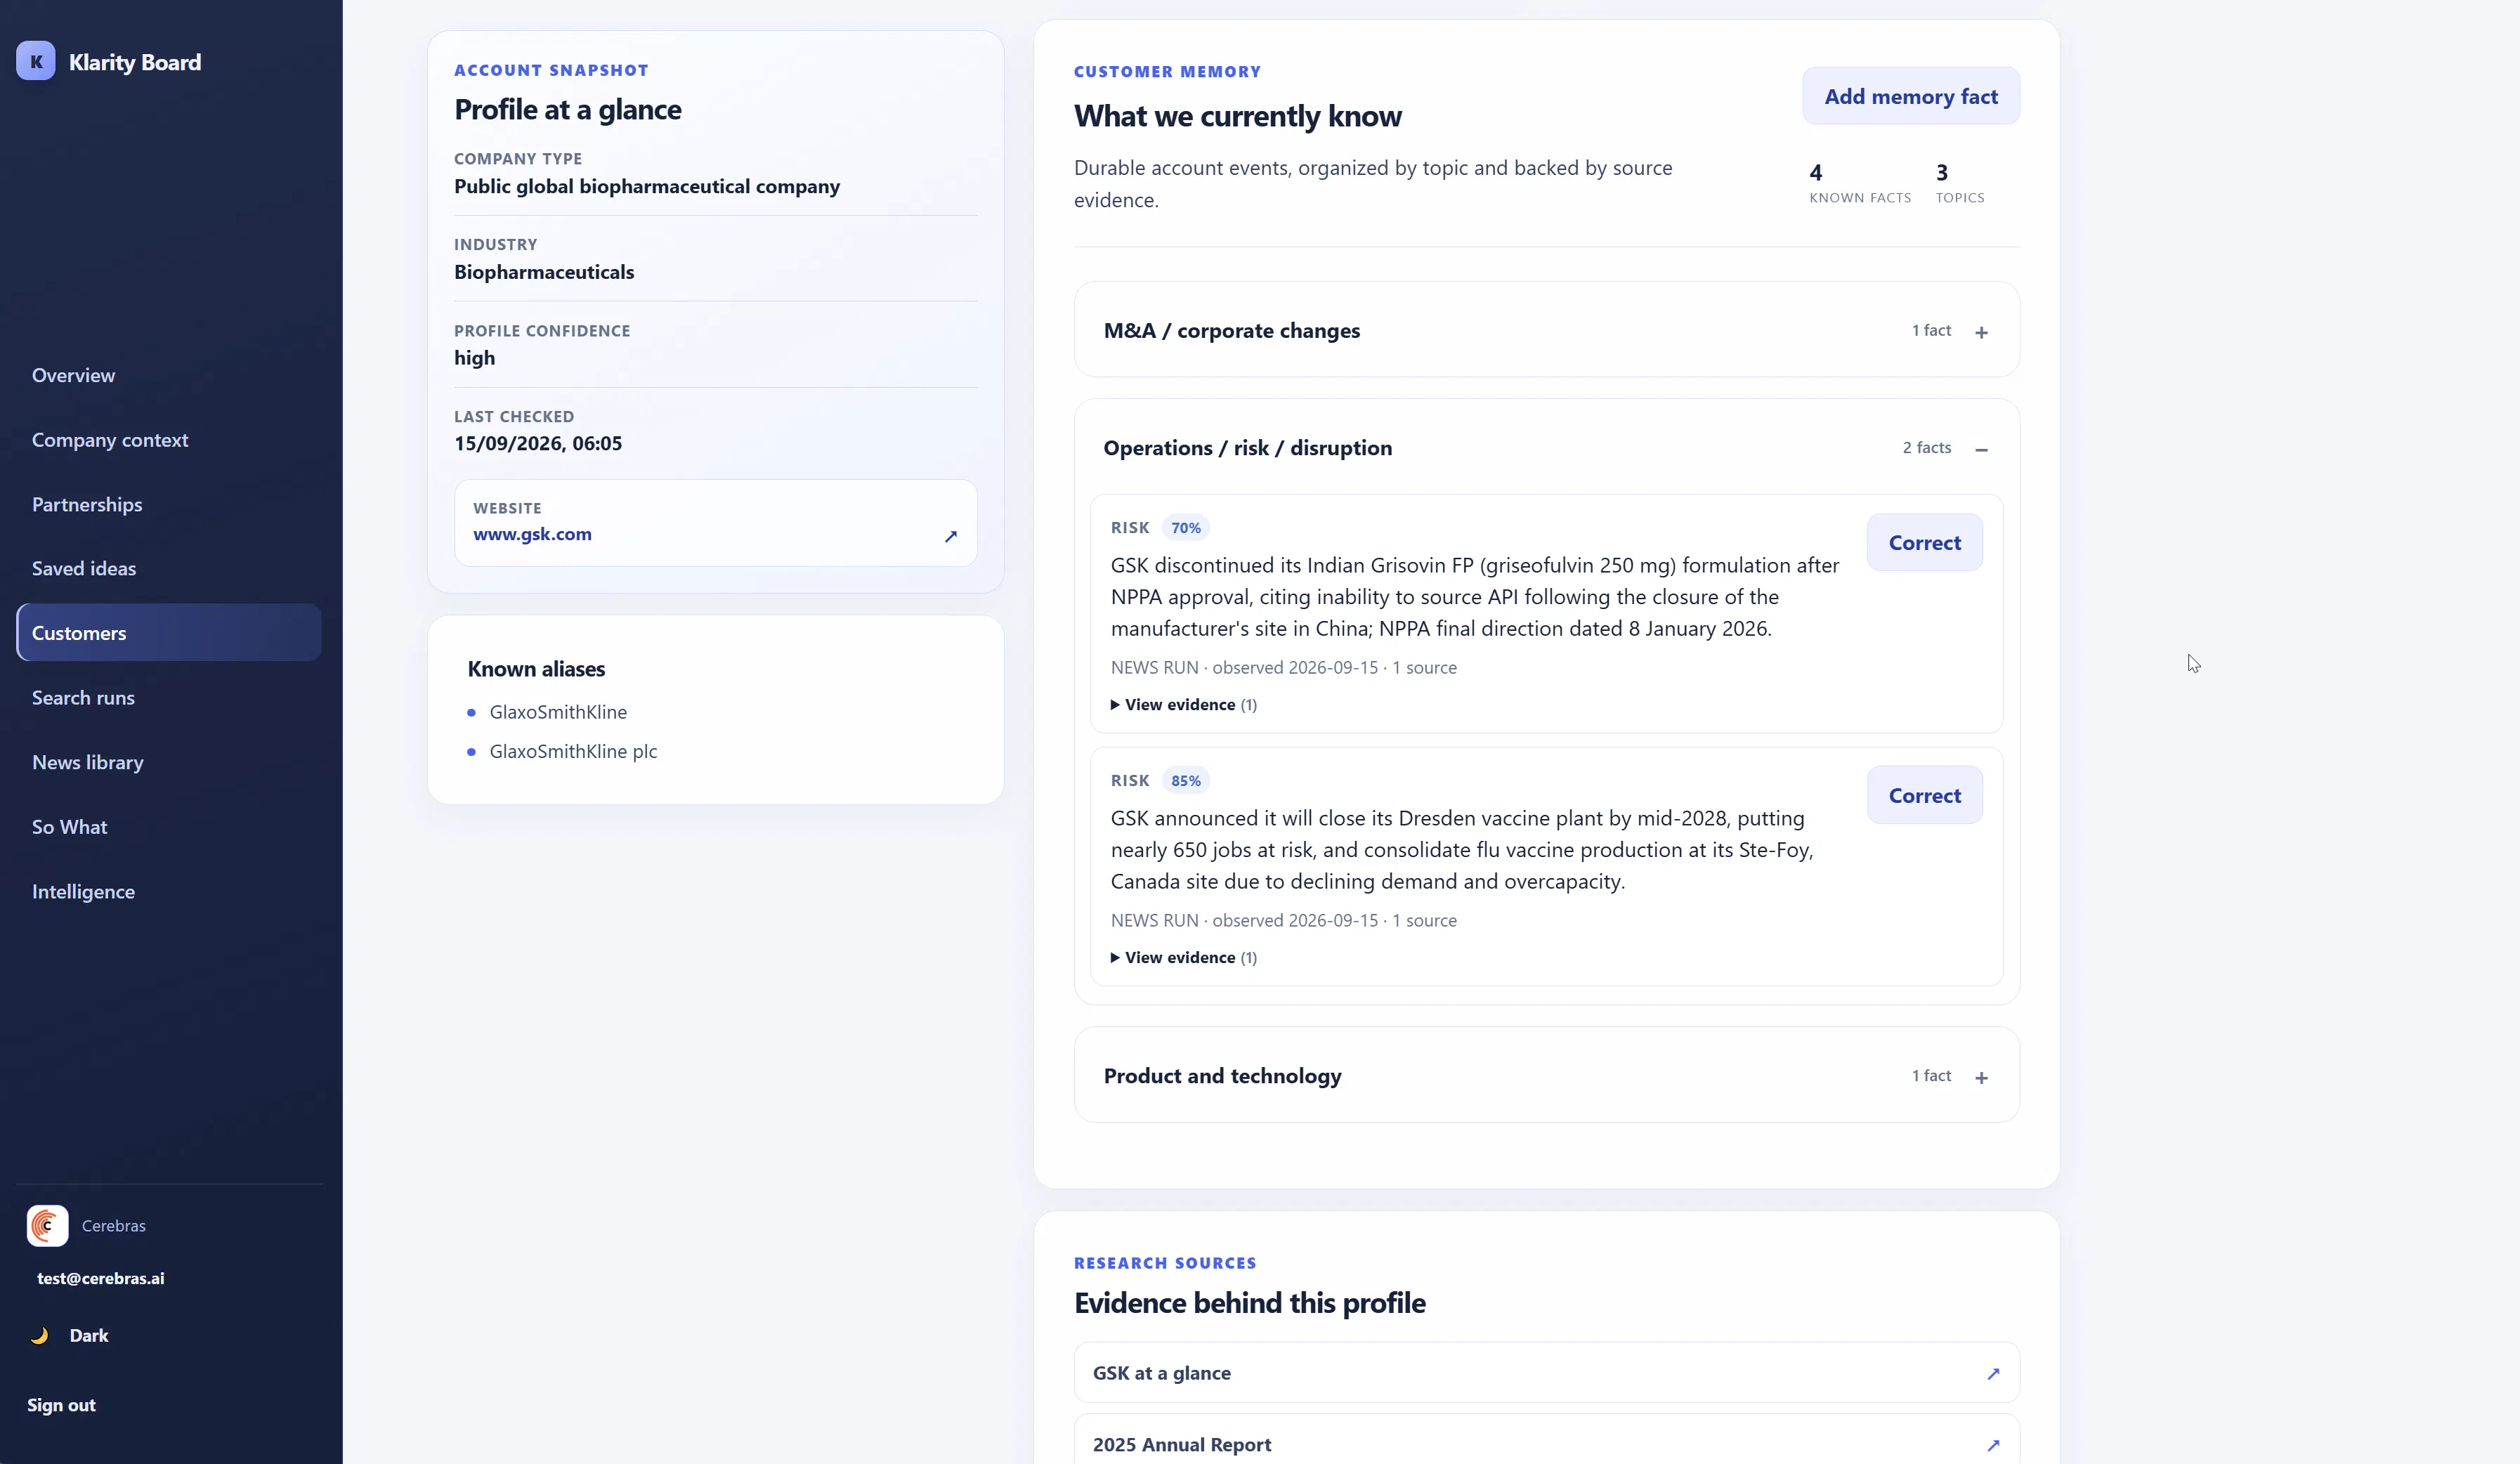Click the 2 facts count label

pos(1926,448)
